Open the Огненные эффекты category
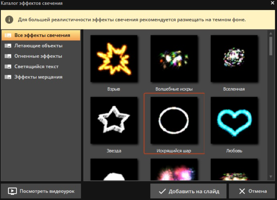The image size is (277, 200). pyautogui.click(x=41, y=56)
